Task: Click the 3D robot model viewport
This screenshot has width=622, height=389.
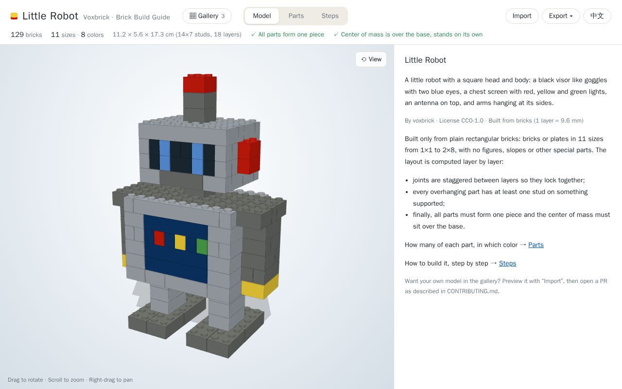Action: tap(197, 216)
